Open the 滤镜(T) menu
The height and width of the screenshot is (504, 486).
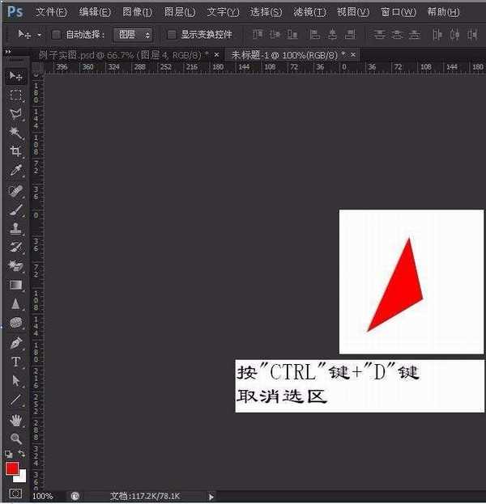coord(309,12)
